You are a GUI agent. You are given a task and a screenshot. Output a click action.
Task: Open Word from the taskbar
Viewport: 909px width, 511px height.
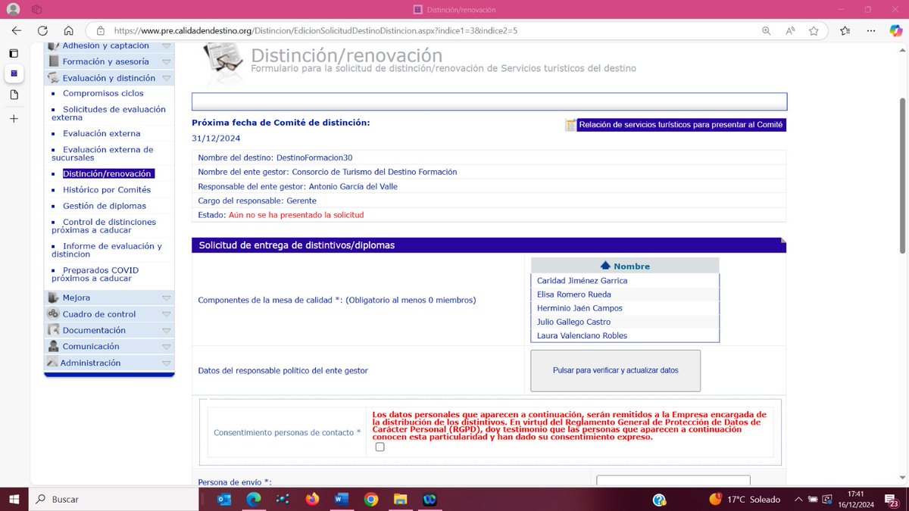tap(341, 500)
